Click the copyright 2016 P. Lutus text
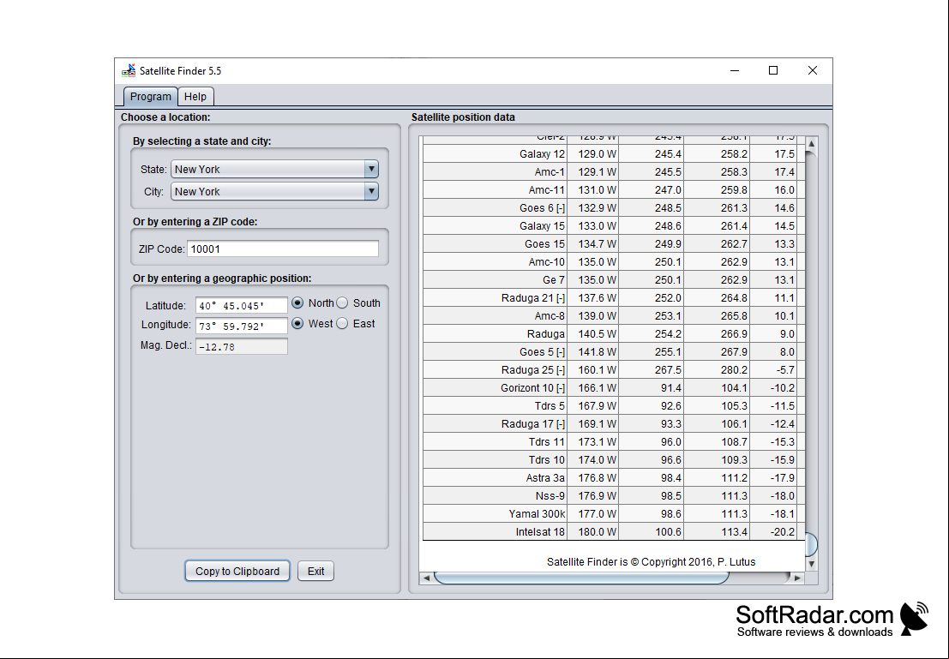Image resolution: width=949 pixels, height=659 pixels. pos(652,562)
